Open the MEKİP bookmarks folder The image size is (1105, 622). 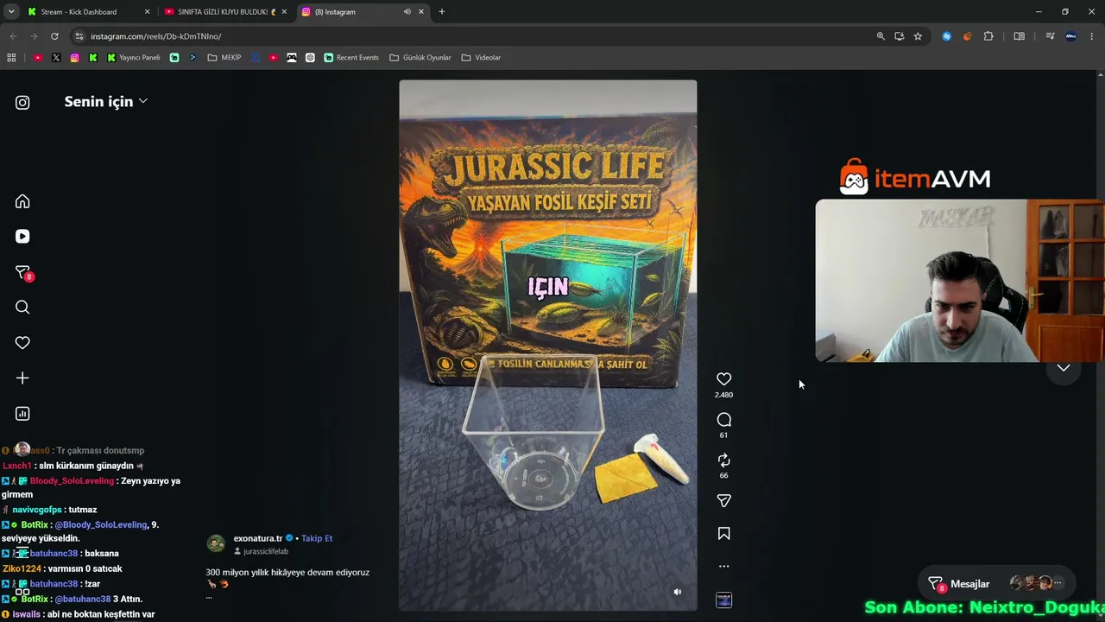click(x=224, y=58)
